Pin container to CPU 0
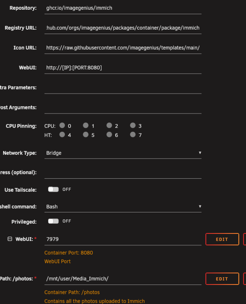Viewport: 246px width, 304px height. 62,125
